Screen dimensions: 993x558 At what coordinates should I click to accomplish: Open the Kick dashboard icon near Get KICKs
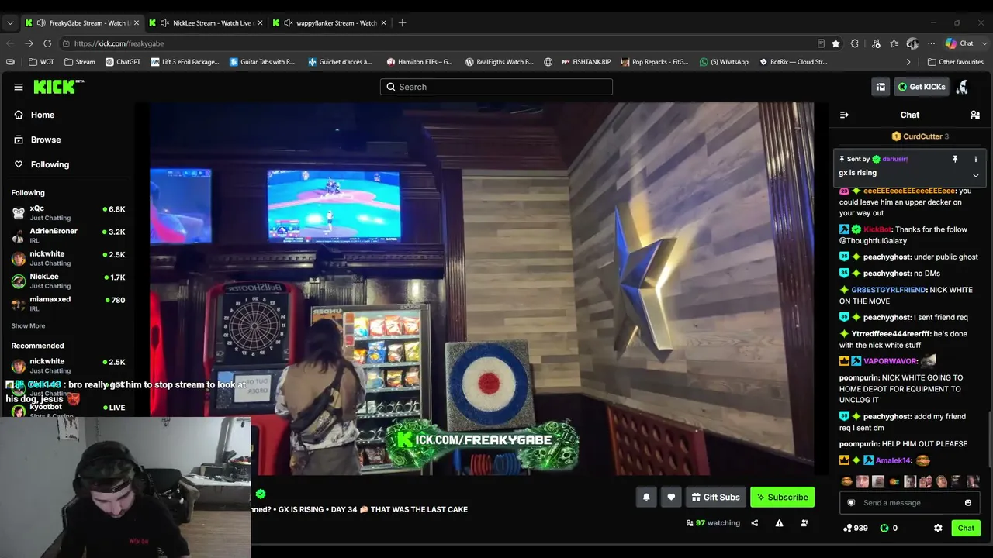[x=881, y=87]
